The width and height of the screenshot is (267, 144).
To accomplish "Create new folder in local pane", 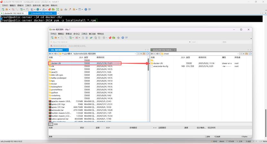I will (x=144, y=54).
